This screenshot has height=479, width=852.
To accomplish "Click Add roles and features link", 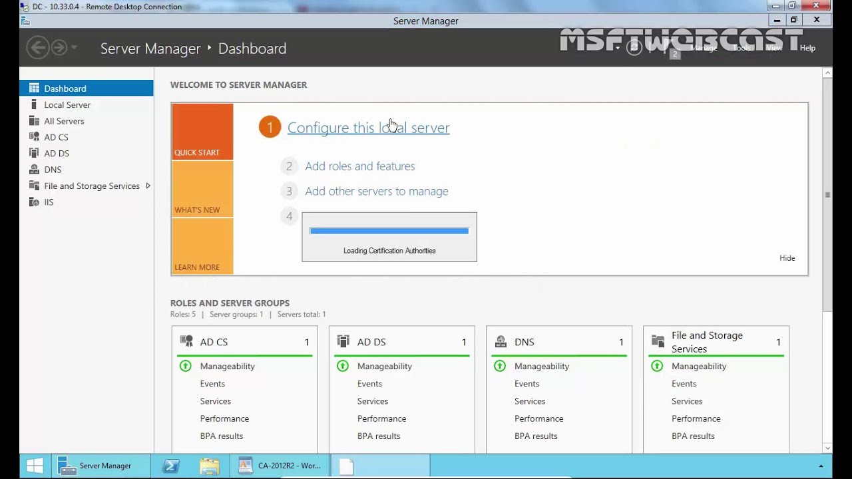I will (359, 166).
